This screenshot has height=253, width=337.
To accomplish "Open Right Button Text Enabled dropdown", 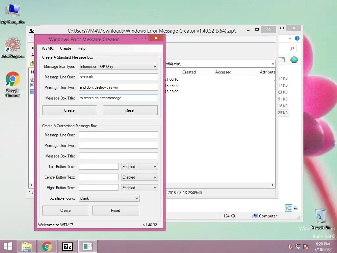I will click(x=139, y=187).
